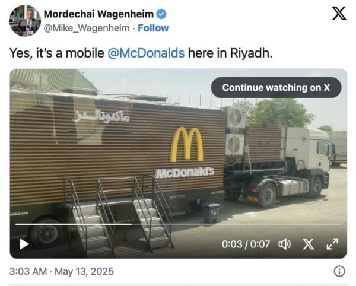Image resolution: width=356 pixels, height=286 pixels.
Task: Mute the video with speaker icon
Action: (x=284, y=244)
